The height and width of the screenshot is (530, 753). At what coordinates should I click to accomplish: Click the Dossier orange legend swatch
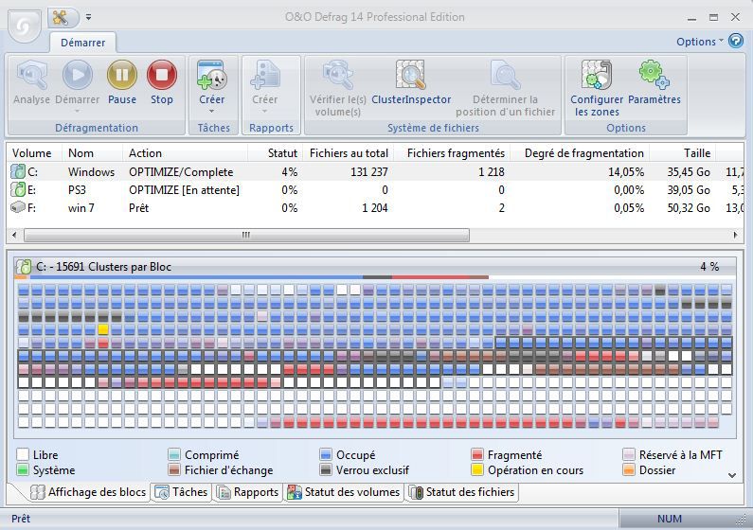[x=629, y=469]
